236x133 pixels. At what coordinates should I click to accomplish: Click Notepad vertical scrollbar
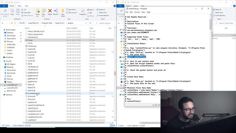(x=211, y=24)
